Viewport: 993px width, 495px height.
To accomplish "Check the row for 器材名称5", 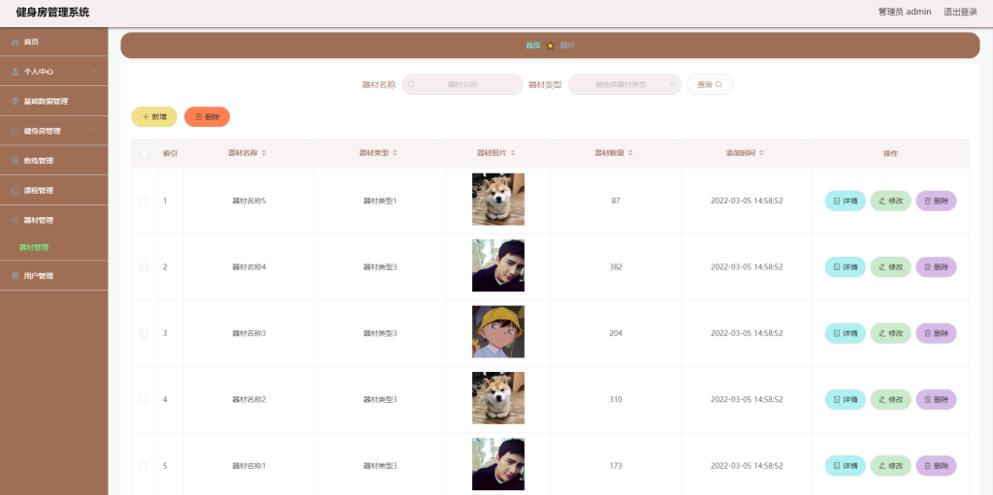I will [x=144, y=201].
